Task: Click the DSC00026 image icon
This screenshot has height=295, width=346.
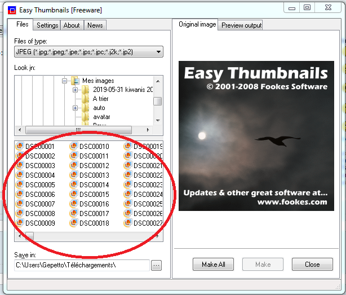Action: pos(127,213)
